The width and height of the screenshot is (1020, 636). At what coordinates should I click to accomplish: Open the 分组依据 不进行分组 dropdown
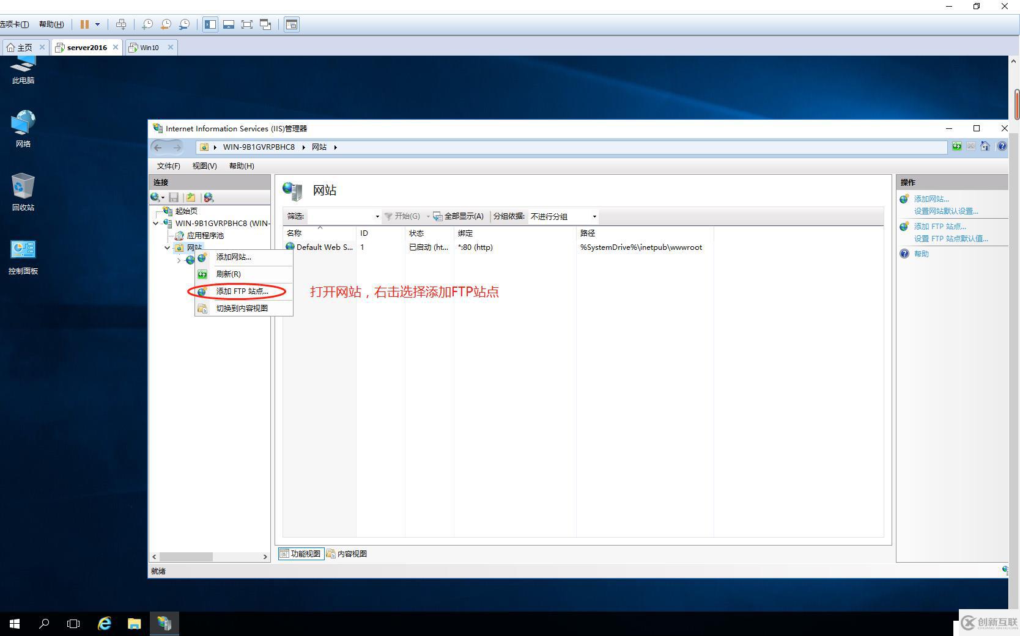coord(563,216)
